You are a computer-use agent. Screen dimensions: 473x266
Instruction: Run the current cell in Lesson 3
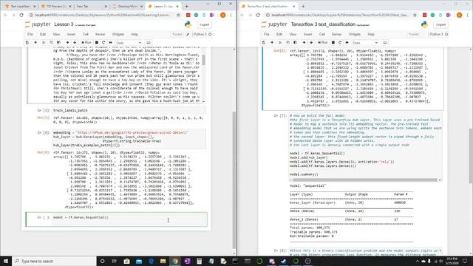[86, 43]
